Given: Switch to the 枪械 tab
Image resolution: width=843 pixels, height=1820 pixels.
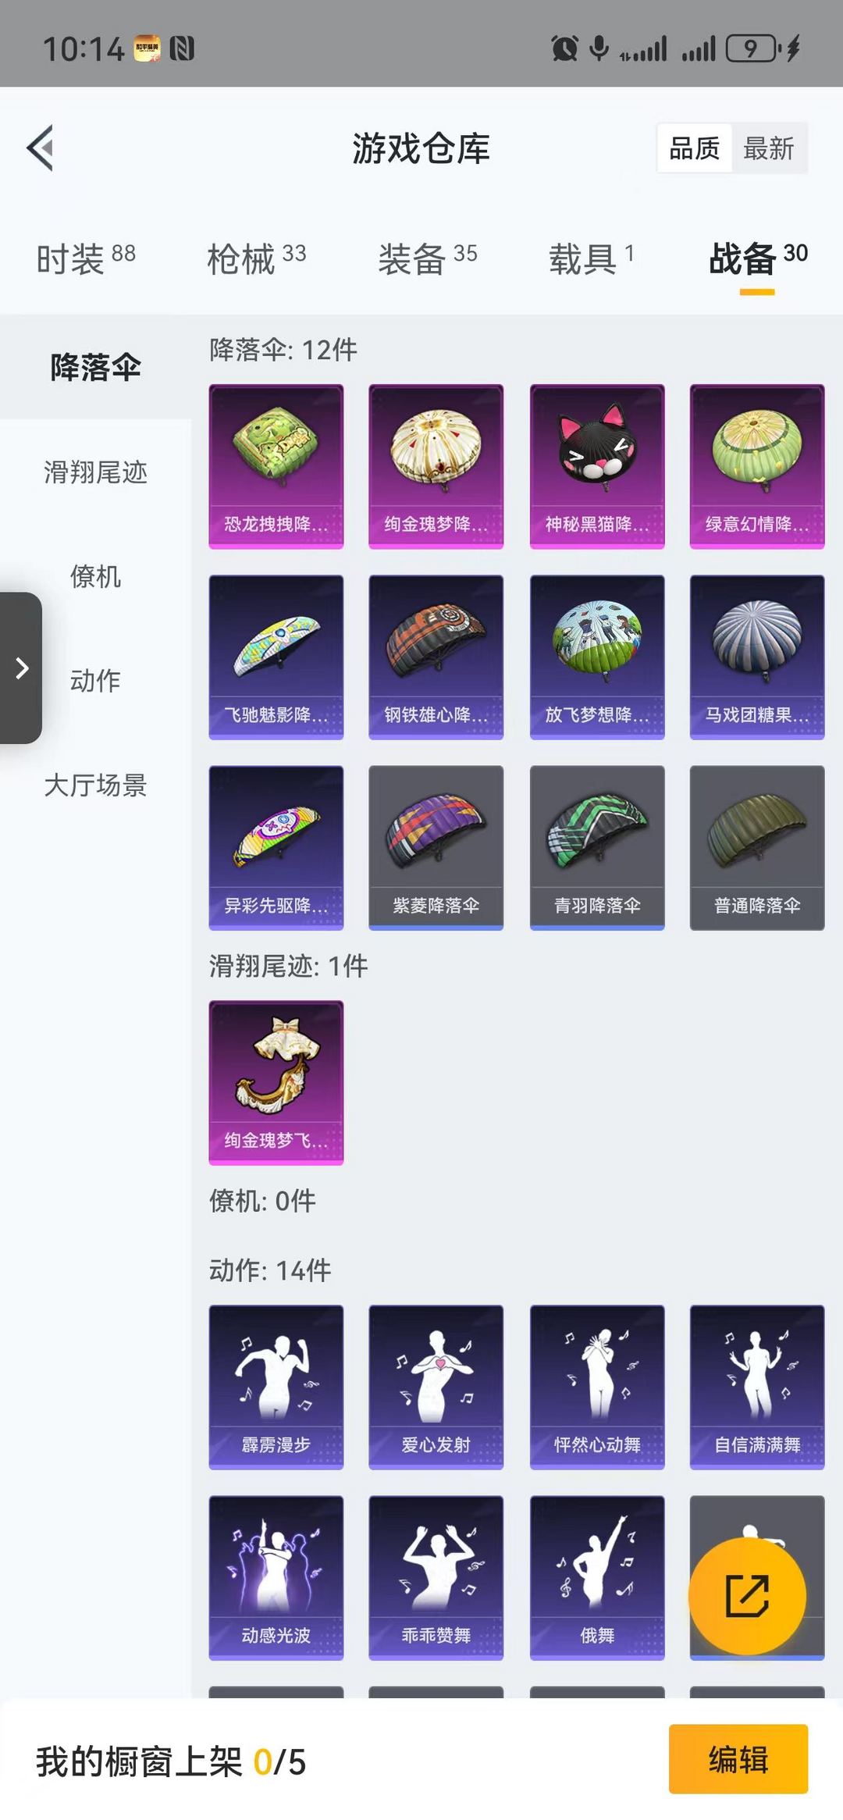Looking at the screenshot, I should (x=257, y=258).
